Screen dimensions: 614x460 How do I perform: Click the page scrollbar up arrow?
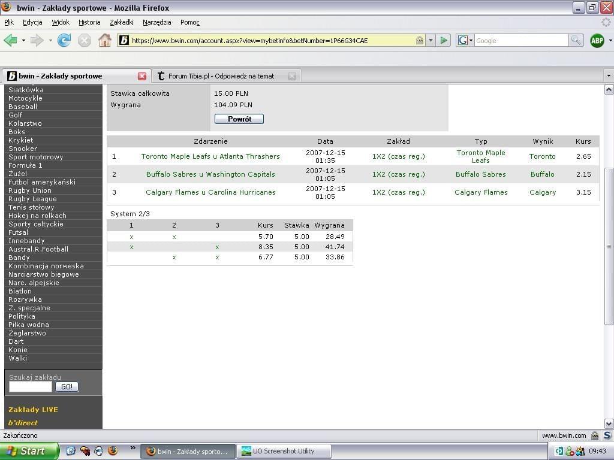(609, 90)
